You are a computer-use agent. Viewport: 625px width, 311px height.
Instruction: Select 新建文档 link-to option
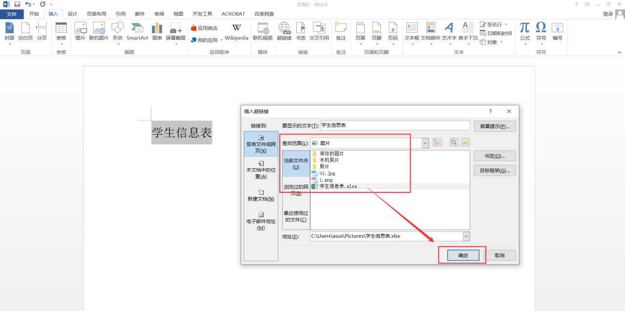pos(261,195)
